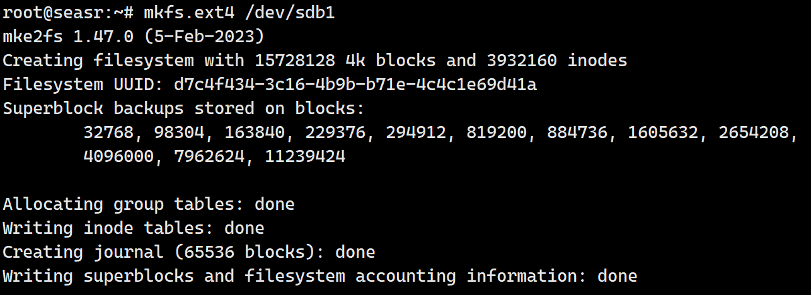The width and height of the screenshot is (811, 295).
Task: Click the mke2fs 1.47.0 version text
Action: (68, 37)
